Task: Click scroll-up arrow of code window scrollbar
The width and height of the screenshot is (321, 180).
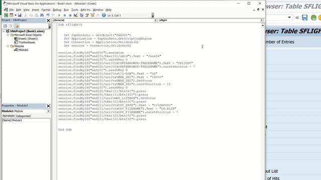Action: [263, 25]
